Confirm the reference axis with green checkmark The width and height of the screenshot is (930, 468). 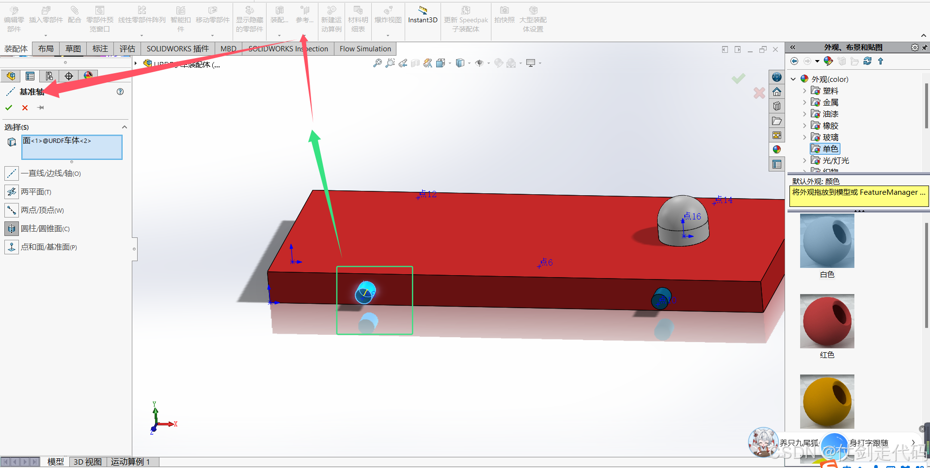pyautogui.click(x=9, y=108)
